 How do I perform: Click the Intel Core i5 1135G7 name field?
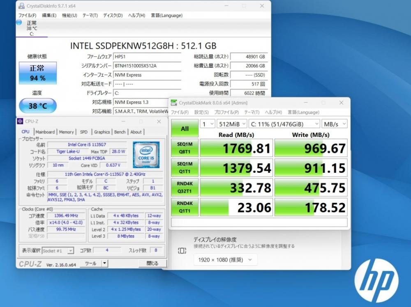click(x=87, y=144)
